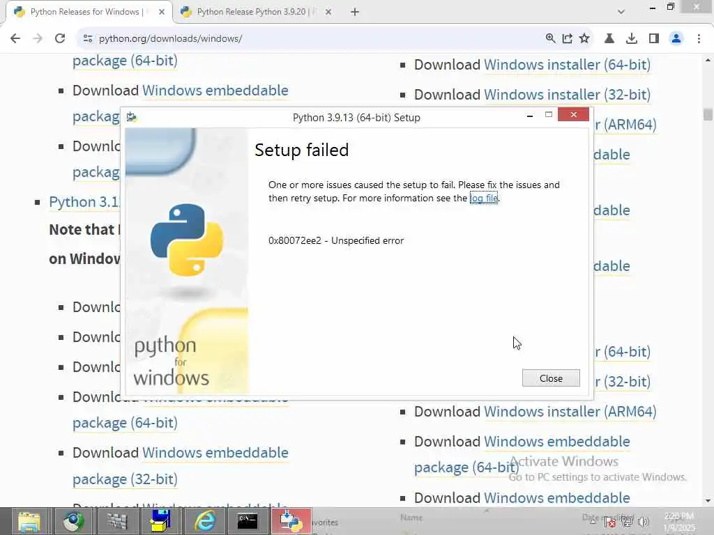Open a new browser tab
The height and width of the screenshot is (535, 714).
point(355,12)
